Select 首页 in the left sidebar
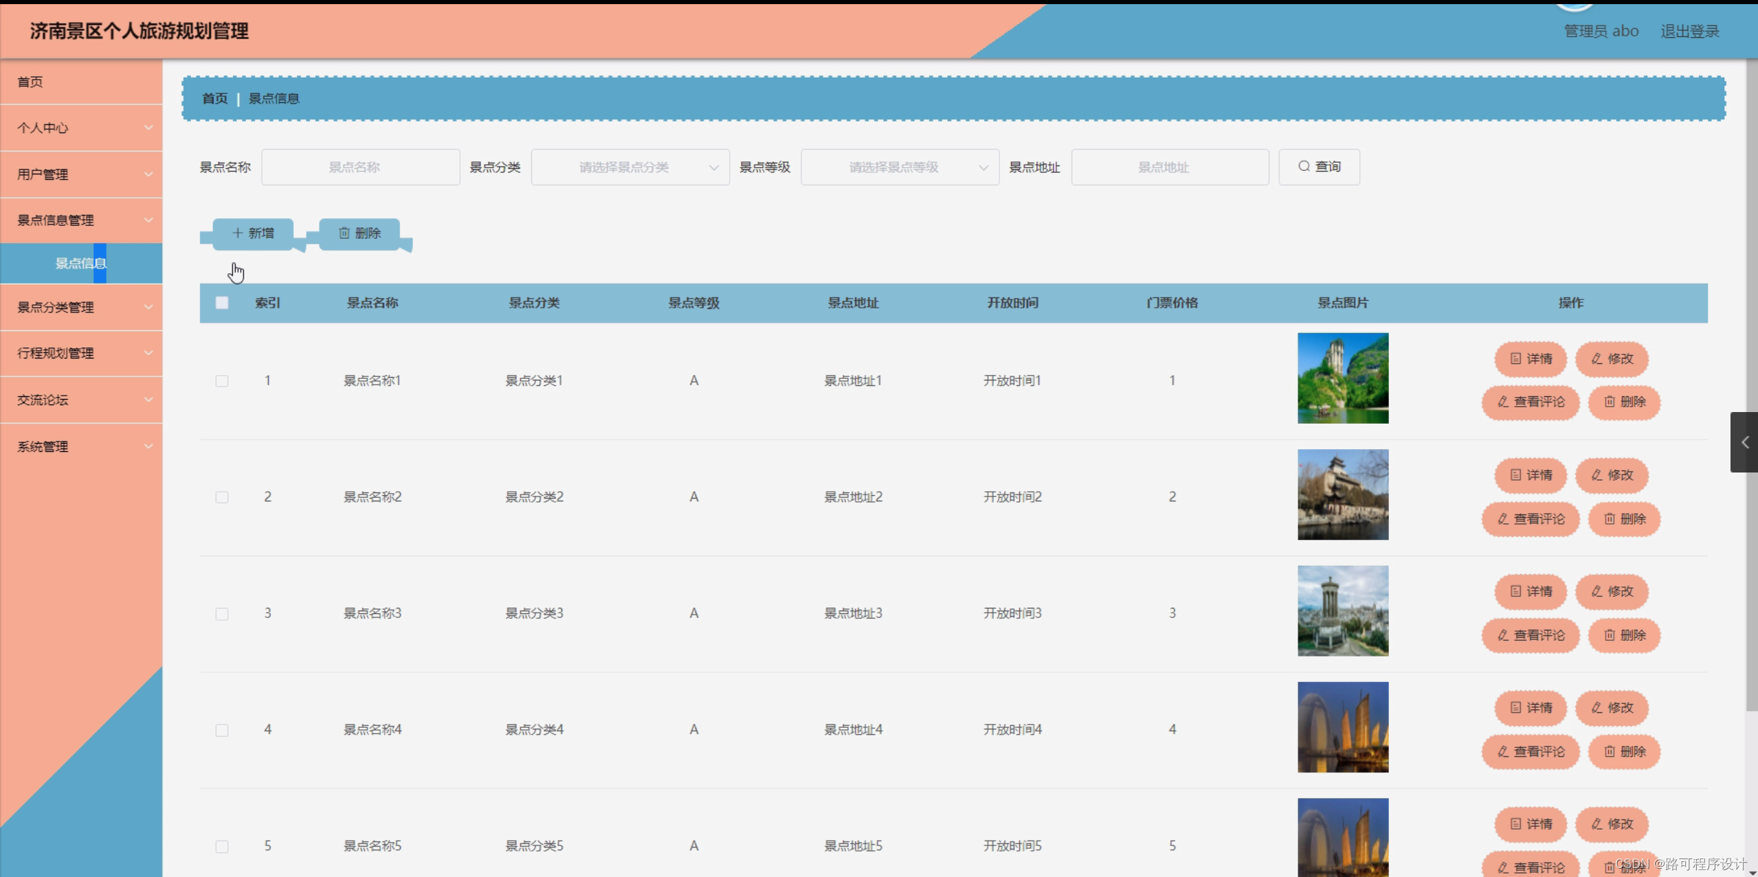This screenshot has width=1758, height=877. [81, 82]
